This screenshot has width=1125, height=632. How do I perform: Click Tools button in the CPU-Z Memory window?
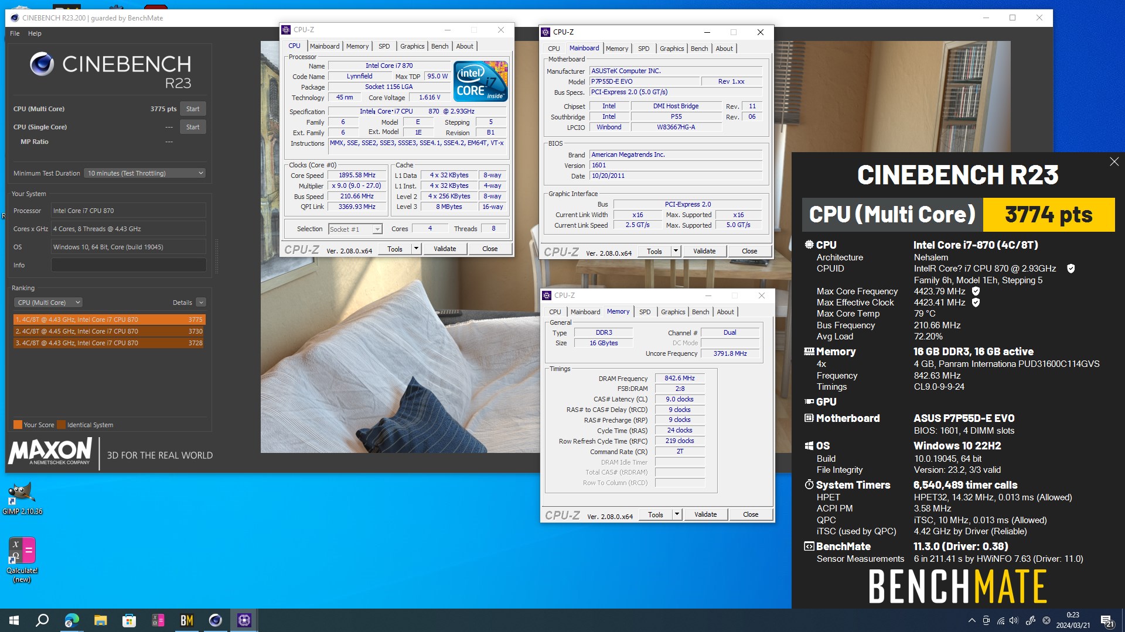pyautogui.click(x=656, y=514)
